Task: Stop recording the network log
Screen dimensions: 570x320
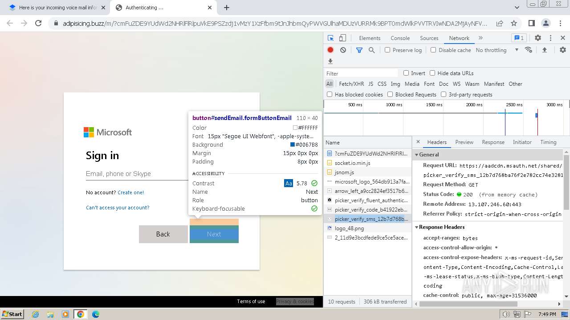Action: point(330,50)
